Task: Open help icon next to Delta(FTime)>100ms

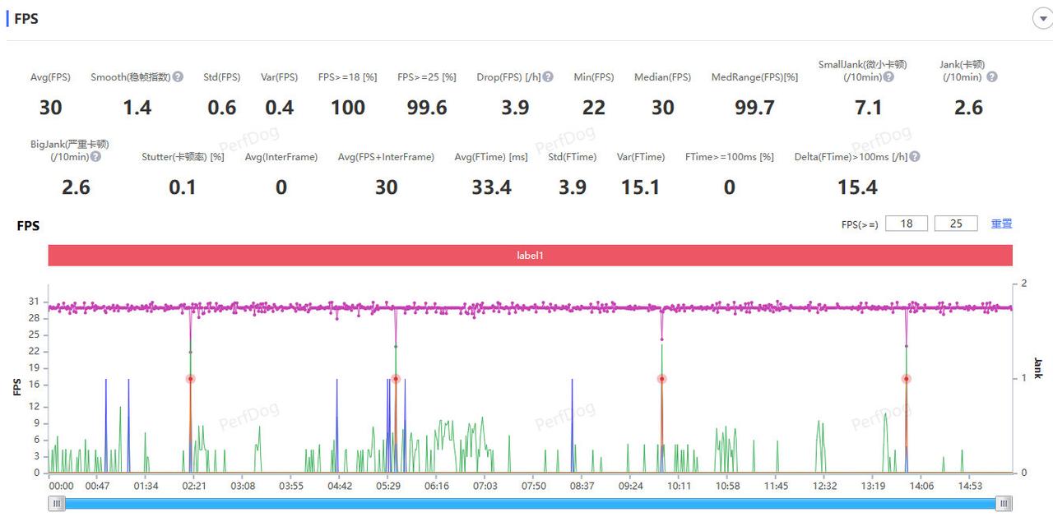Action: (x=915, y=156)
